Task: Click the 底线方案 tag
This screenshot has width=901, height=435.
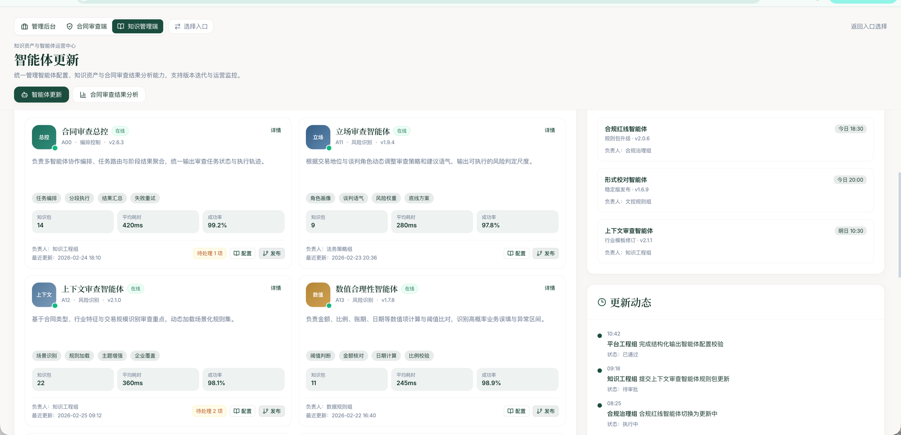Action: click(x=419, y=198)
